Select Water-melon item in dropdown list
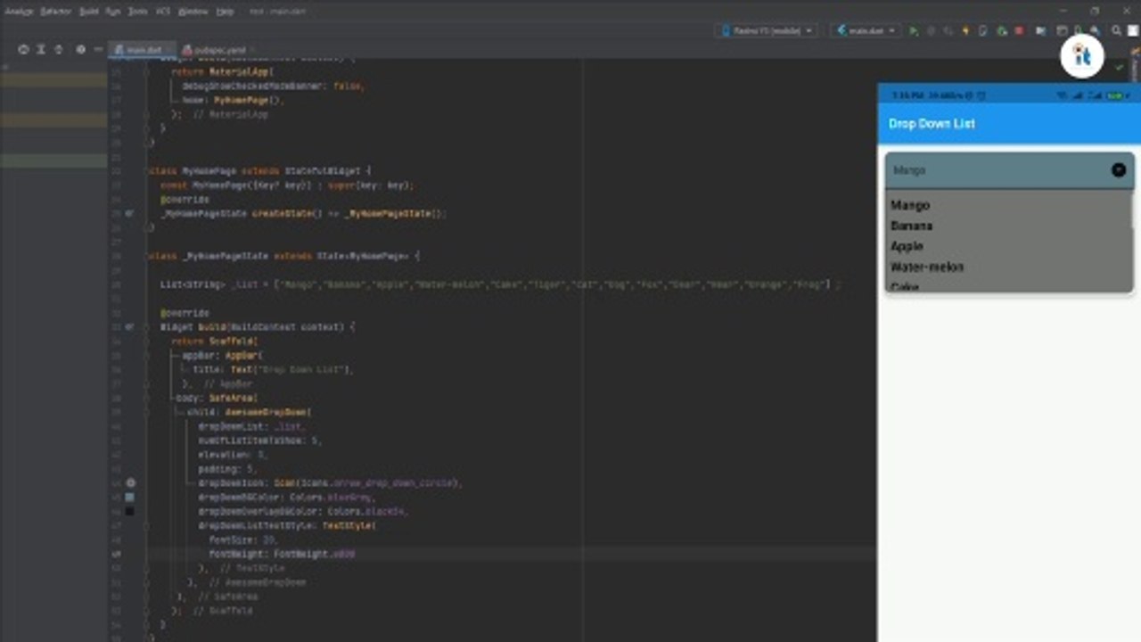This screenshot has height=642, width=1141. click(x=927, y=267)
